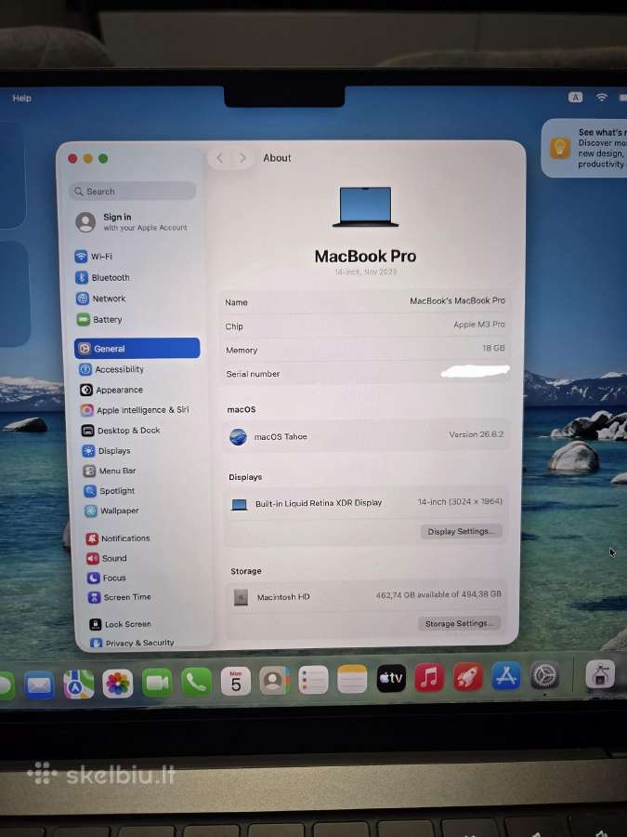Open Sound settings in sidebar
Viewport: 627px width, 837px height.
107,558
